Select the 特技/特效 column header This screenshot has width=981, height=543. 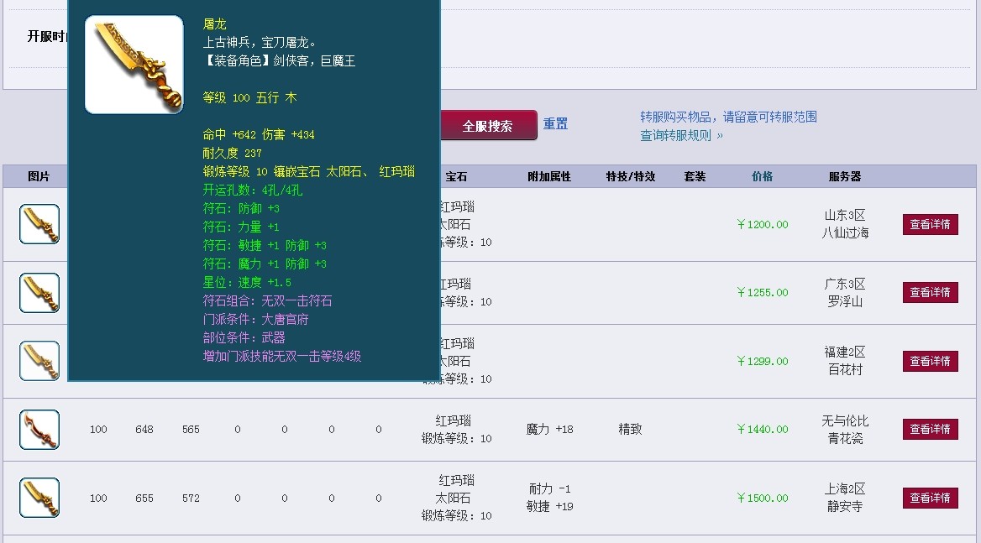[x=630, y=176]
